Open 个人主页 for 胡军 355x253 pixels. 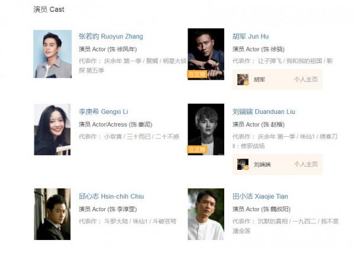click(306, 80)
